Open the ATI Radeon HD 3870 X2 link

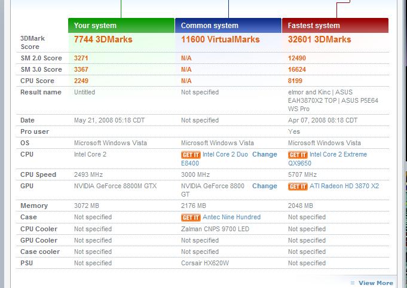344,186
